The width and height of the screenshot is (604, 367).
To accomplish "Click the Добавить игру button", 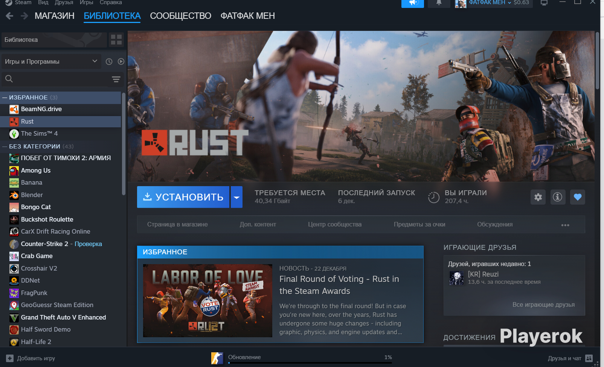I will [x=31, y=358].
